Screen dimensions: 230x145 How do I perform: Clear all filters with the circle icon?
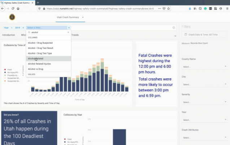(174, 28)
